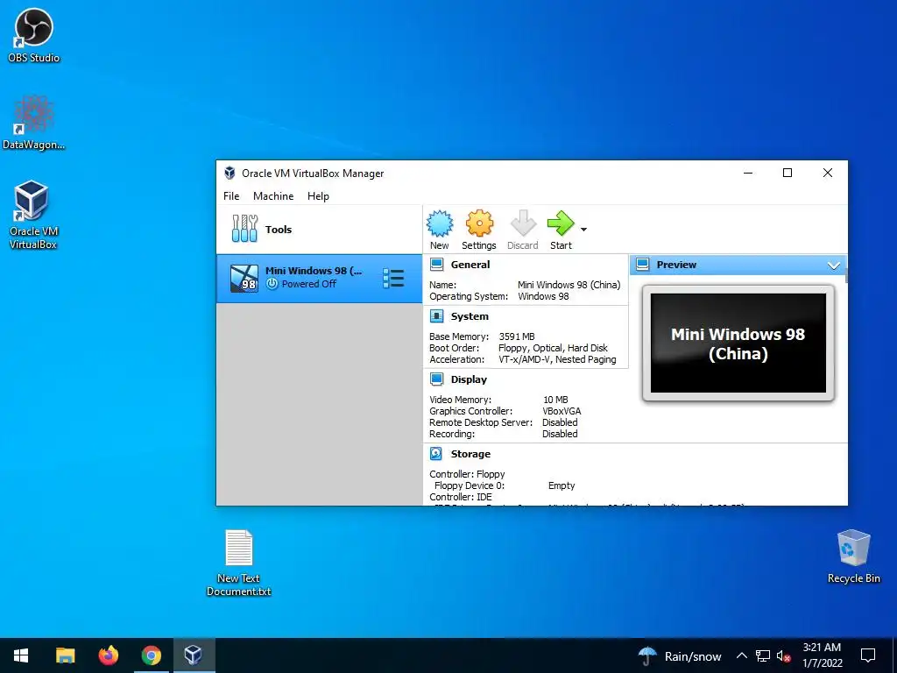Select OBS Studio desktop shortcut
Image resolution: width=897 pixels, height=673 pixels.
33,35
